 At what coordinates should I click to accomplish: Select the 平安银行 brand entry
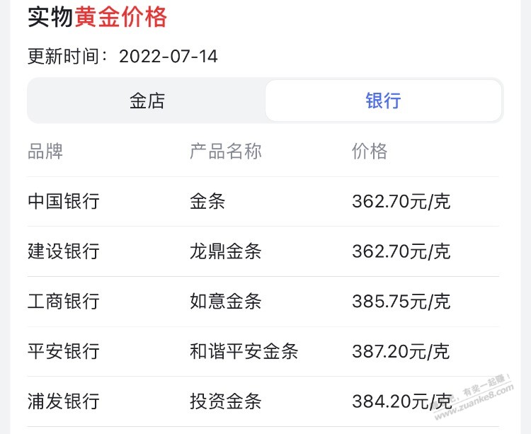click(63, 351)
